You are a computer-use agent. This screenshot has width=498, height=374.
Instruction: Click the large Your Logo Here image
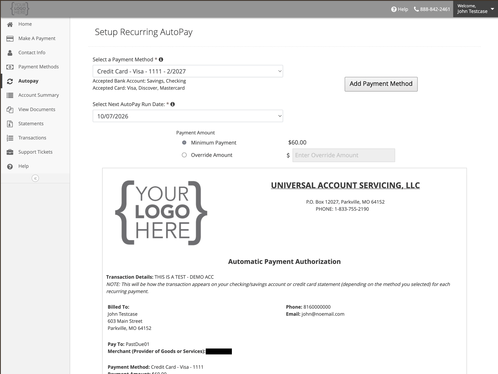point(161,213)
